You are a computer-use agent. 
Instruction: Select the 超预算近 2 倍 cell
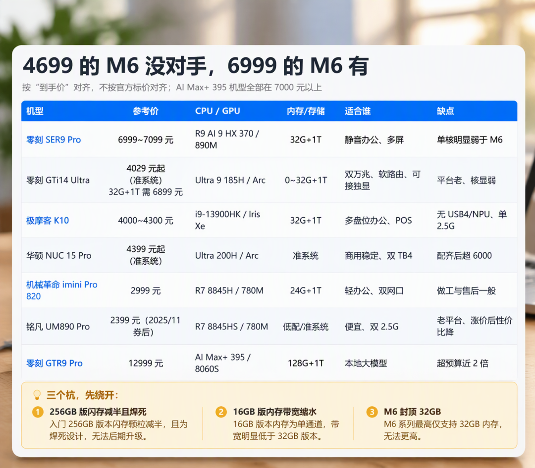pyautogui.click(x=462, y=363)
